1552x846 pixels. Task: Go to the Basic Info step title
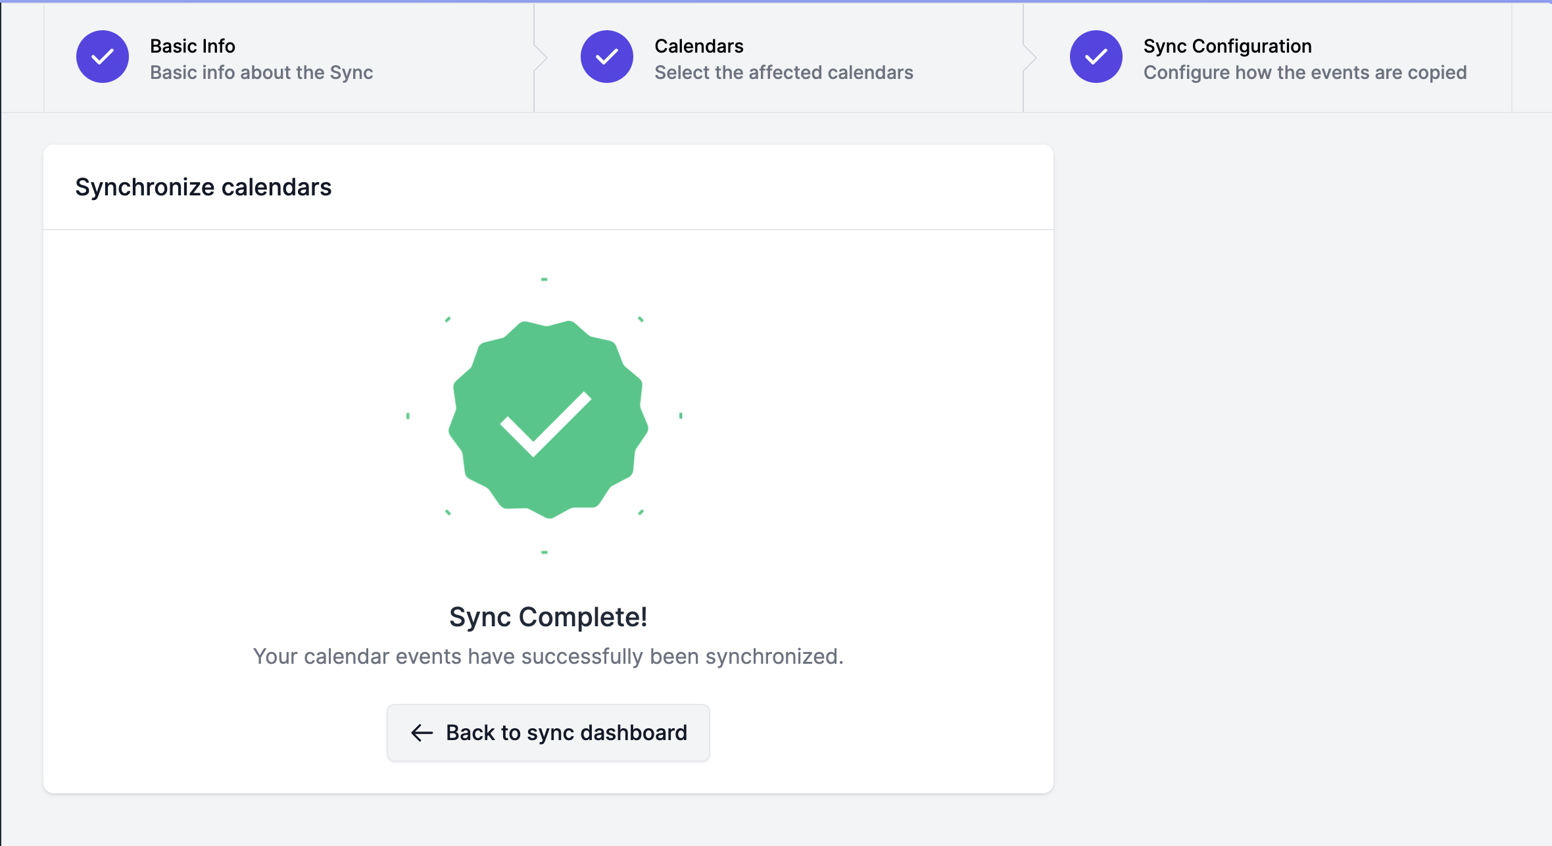pyautogui.click(x=193, y=46)
